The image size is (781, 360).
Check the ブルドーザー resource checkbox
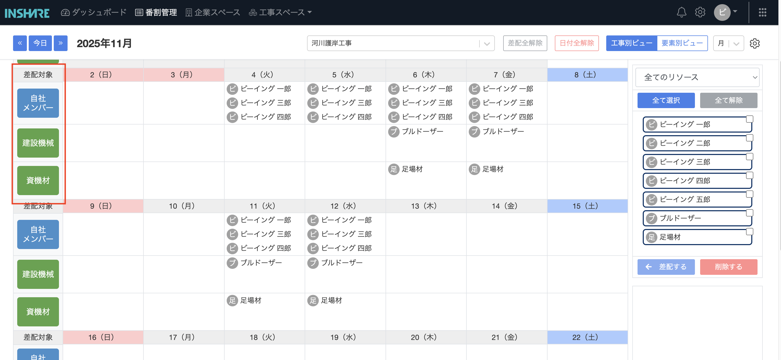click(x=749, y=213)
